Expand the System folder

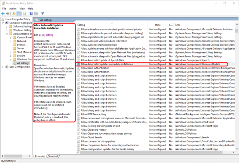(11, 56)
